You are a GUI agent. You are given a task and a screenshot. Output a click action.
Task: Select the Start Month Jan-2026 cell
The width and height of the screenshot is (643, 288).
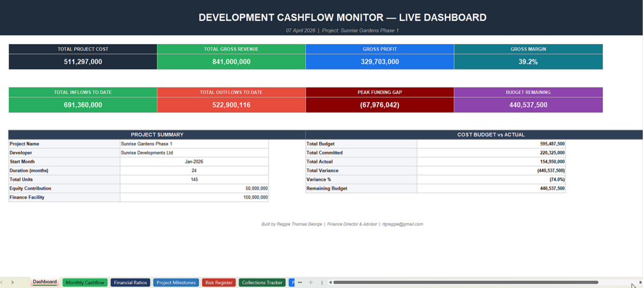tap(194, 162)
